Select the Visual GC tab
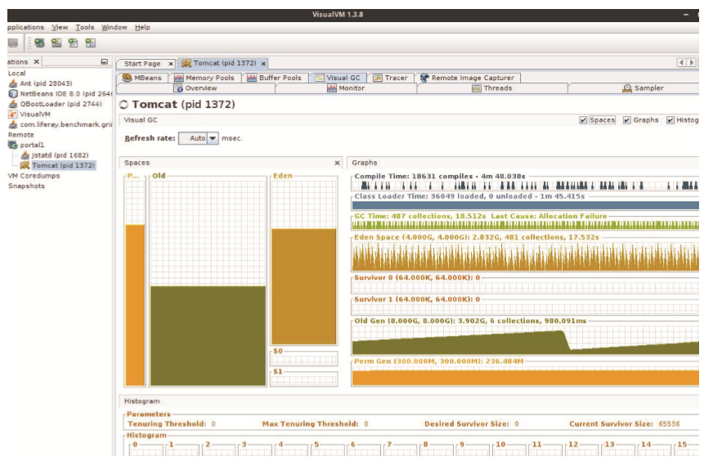The height and width of the screenshot is (475, 713). pos(338,78)
